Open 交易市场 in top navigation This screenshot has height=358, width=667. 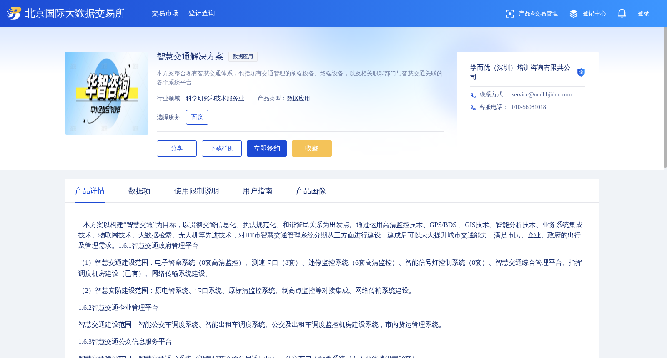(165, 13)
